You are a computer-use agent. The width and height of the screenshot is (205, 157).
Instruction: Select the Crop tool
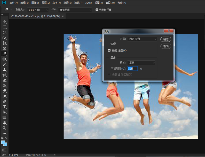point(4,43)
